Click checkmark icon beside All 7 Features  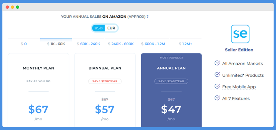click(x=217, y=98)
